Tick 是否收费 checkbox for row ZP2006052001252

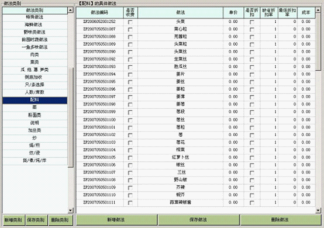point(130,22)
